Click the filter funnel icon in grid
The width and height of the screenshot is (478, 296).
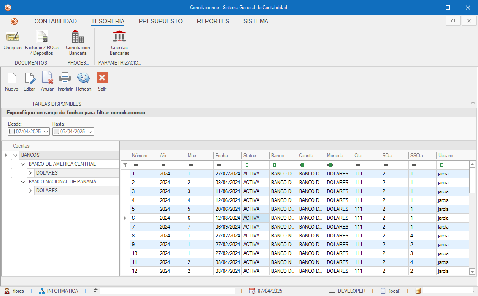click(125, 165)
